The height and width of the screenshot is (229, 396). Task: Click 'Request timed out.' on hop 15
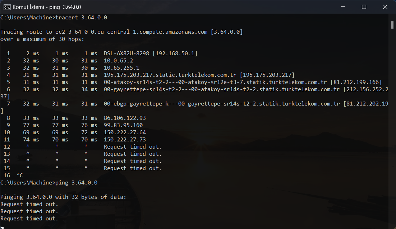133,168
